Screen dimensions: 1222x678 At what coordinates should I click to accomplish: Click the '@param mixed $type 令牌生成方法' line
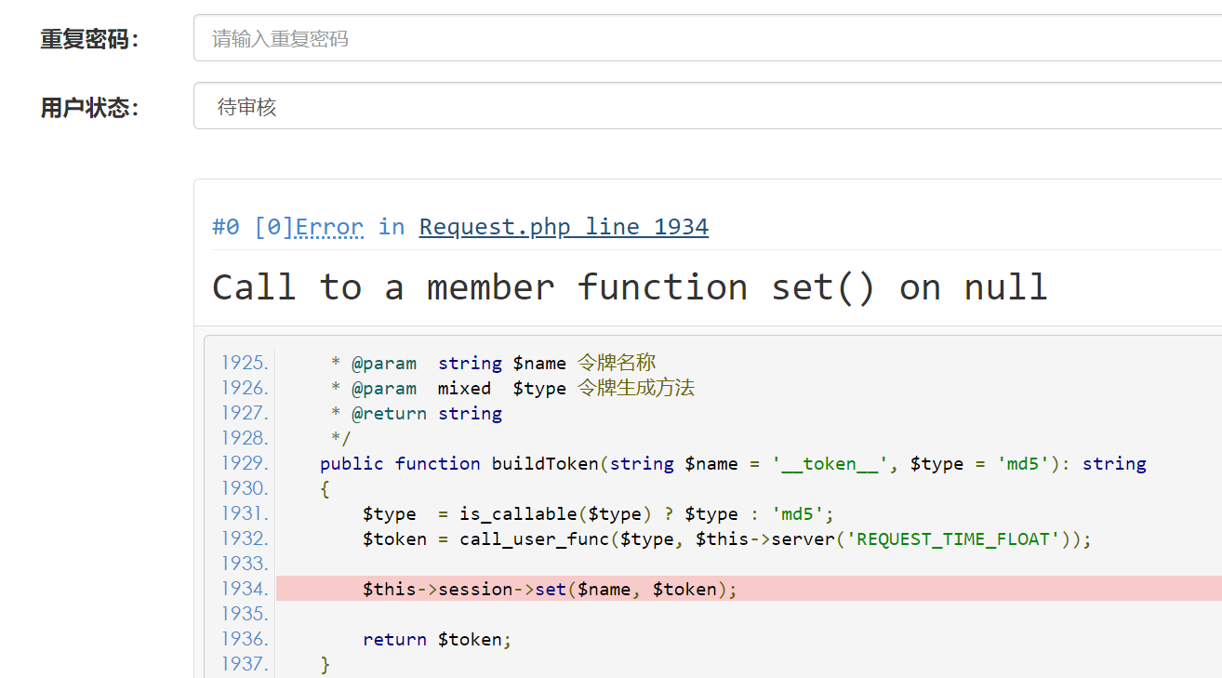512,388
